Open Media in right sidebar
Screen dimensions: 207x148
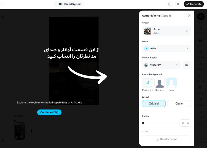(201, 42)
